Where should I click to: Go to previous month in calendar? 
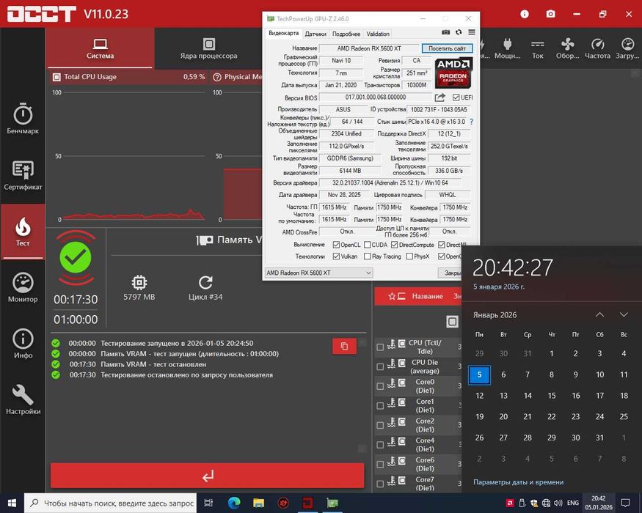[x=599, y=314]
